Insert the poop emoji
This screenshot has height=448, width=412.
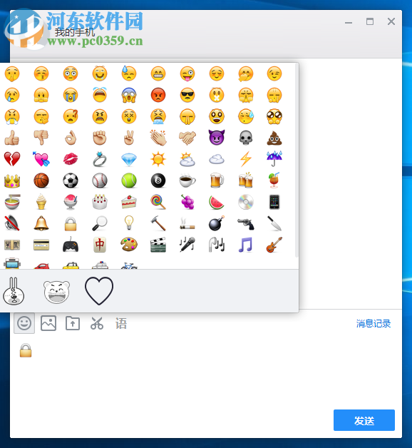point(274,138)
